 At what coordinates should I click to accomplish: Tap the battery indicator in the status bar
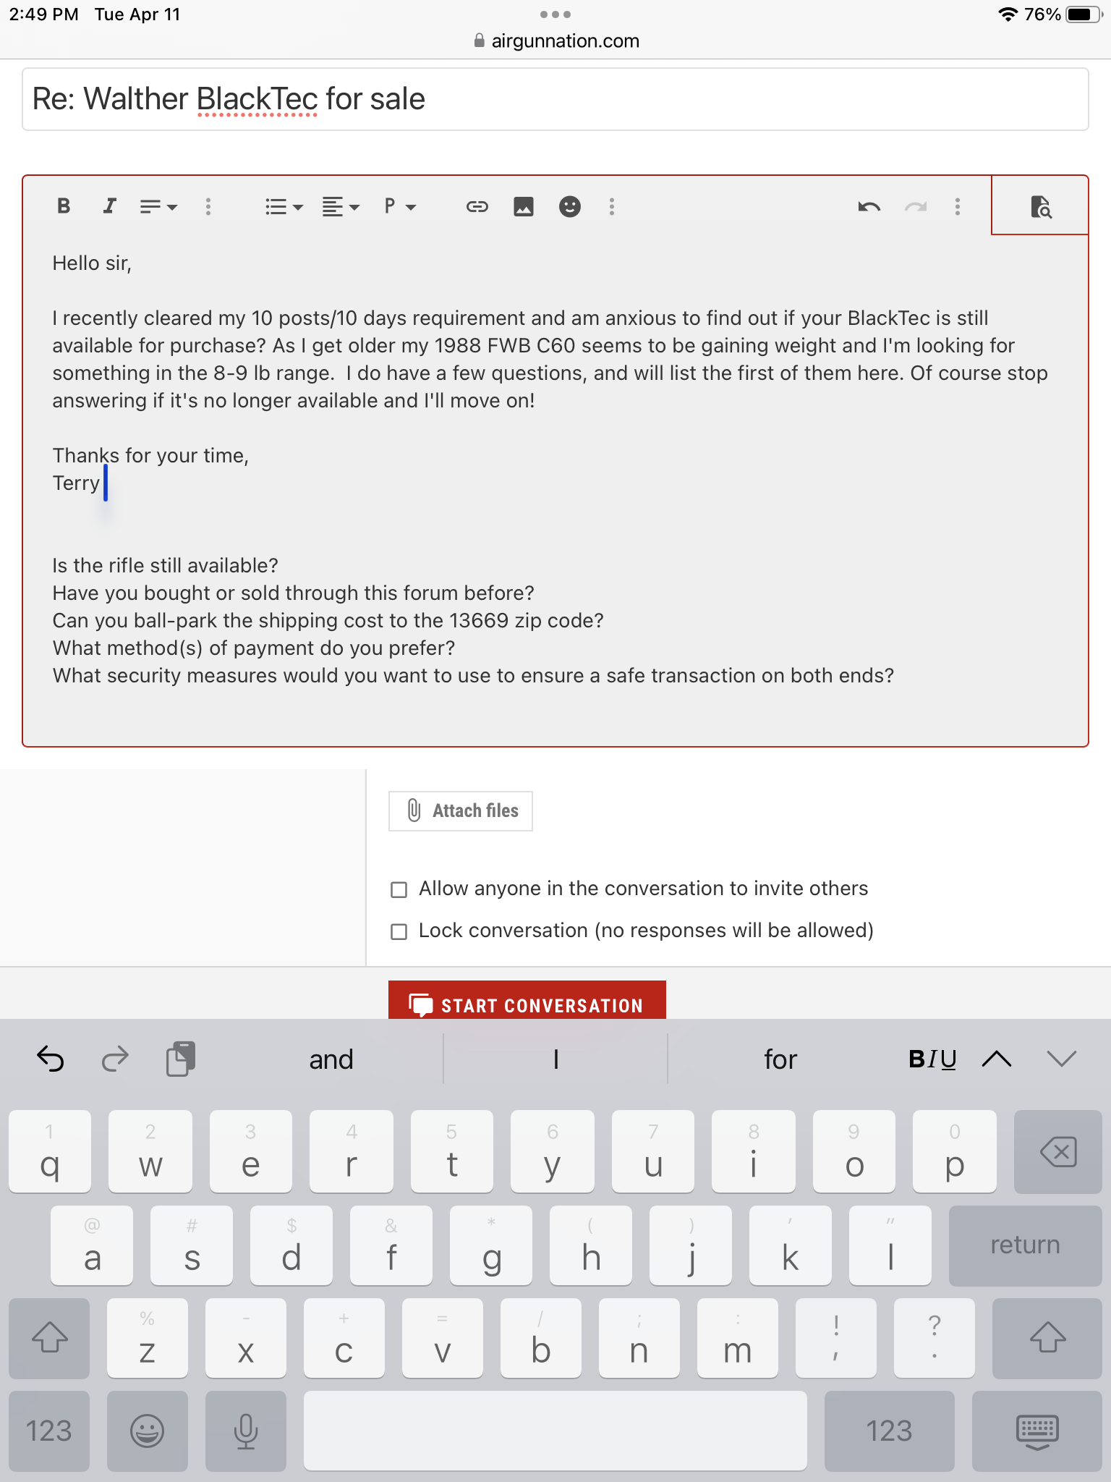click(1084, 14)
